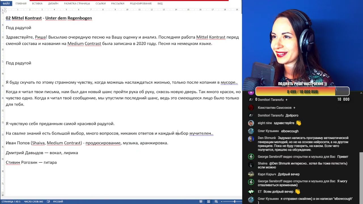Click the tab stop selector beside the ruler

click(3, 10)
